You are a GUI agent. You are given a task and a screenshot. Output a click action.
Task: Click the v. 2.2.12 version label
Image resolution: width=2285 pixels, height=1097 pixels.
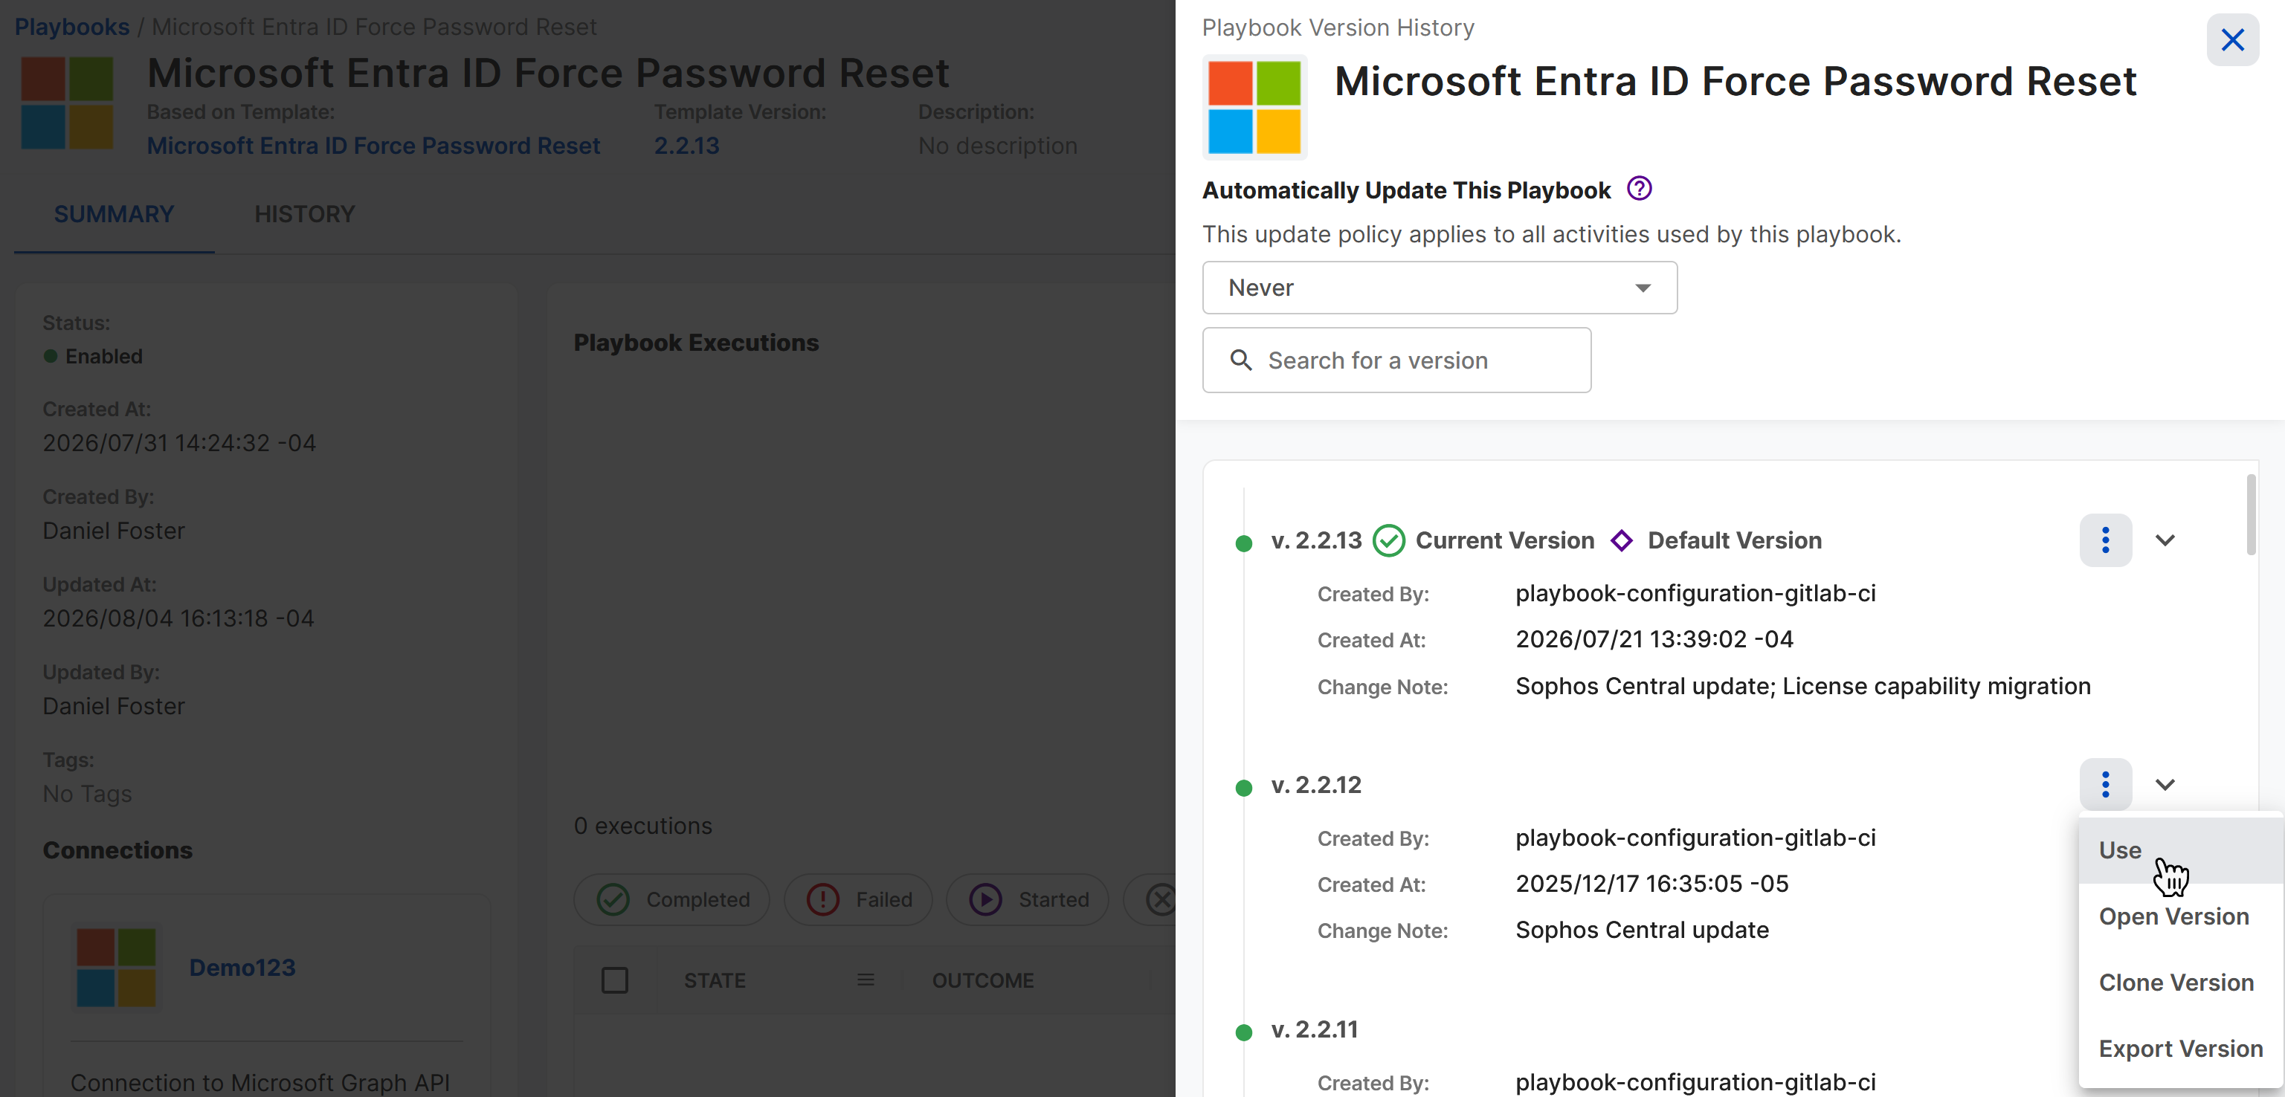coord(1315,784)
